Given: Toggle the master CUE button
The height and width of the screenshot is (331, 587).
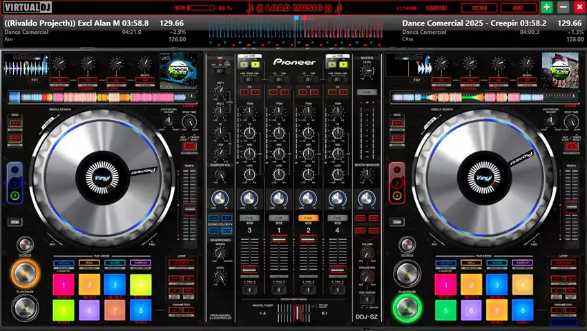Looking at the screenshot, I should point(367,92).
